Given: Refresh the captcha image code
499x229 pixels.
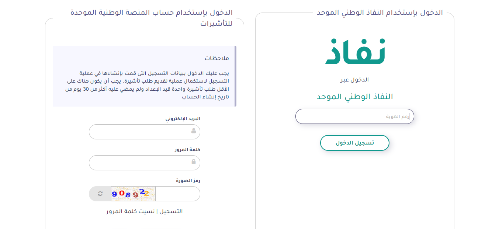Looking at the screenshot, I should 100,194.
